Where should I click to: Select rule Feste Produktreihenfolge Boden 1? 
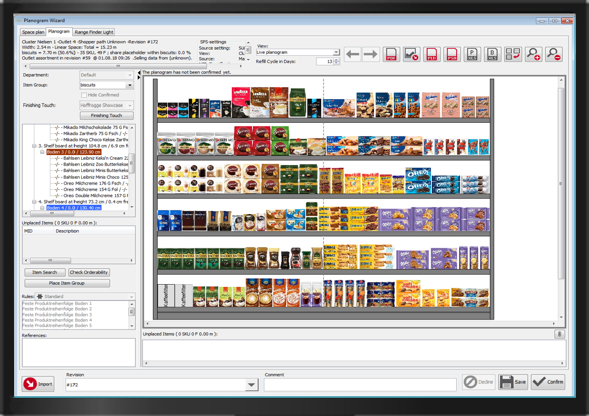tap(57, 303)
